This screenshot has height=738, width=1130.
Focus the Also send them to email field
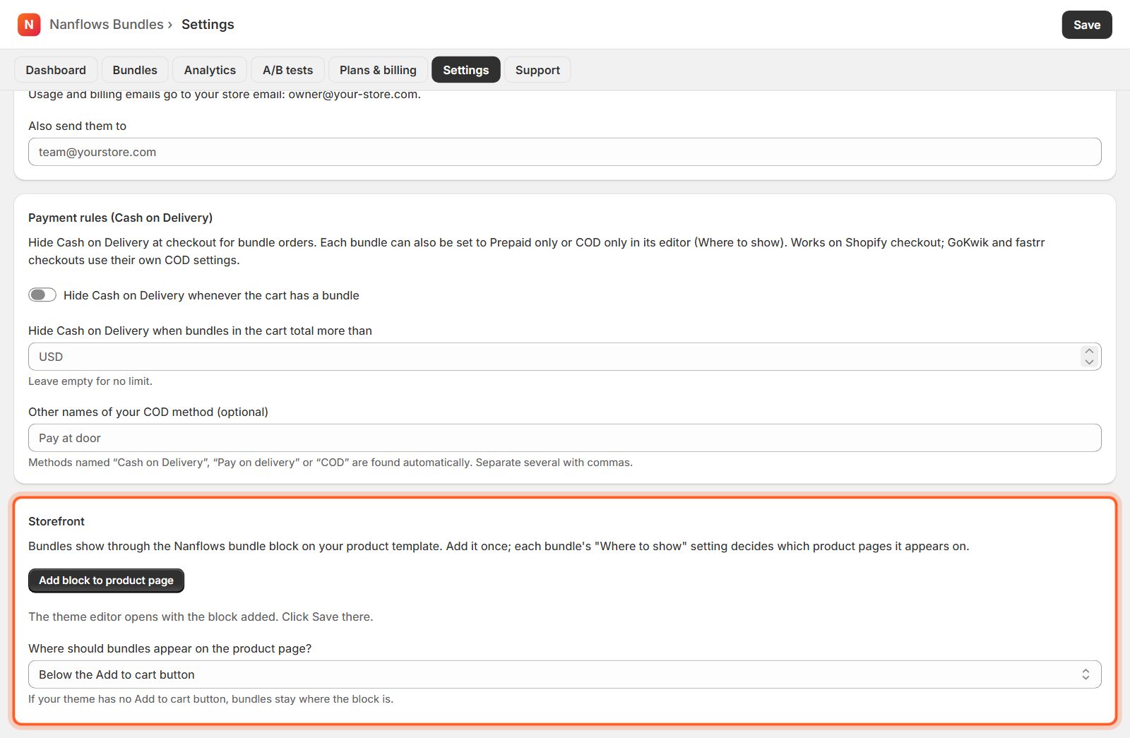pos(565,152)
